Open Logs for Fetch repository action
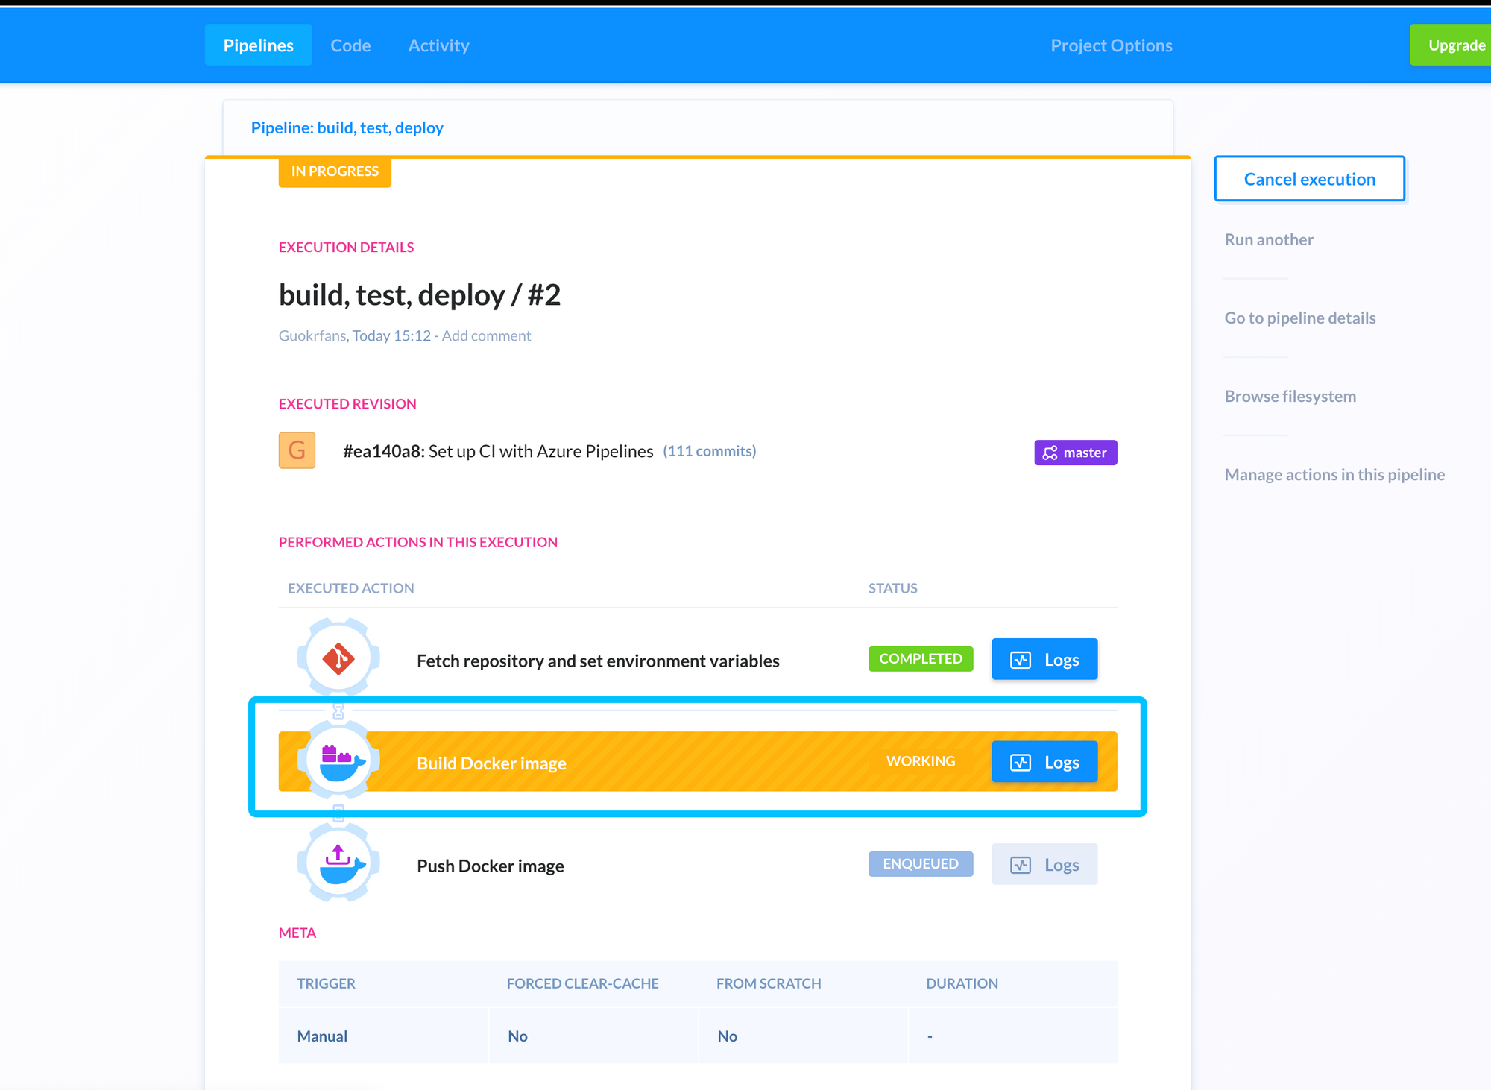This screenshot has height=1090, width=1491. tap(1044, 659)
